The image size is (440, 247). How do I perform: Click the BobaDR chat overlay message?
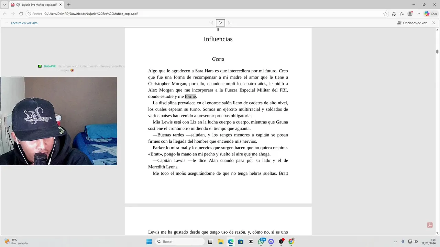(x=81, y=68)
